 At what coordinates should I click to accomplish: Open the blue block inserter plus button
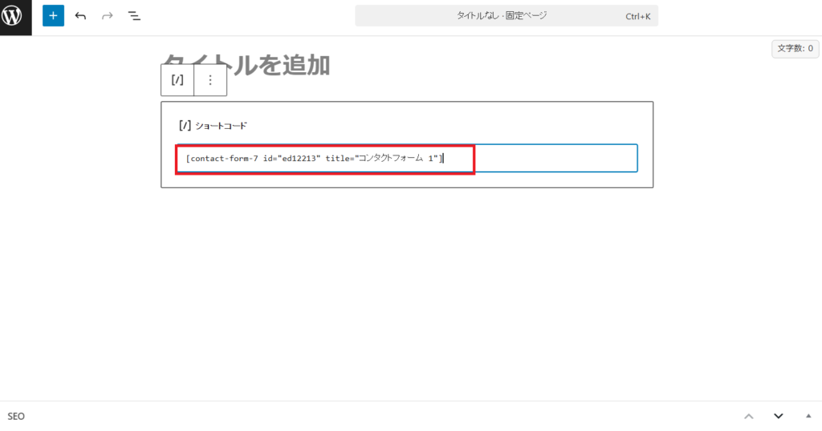pos(53,16)
